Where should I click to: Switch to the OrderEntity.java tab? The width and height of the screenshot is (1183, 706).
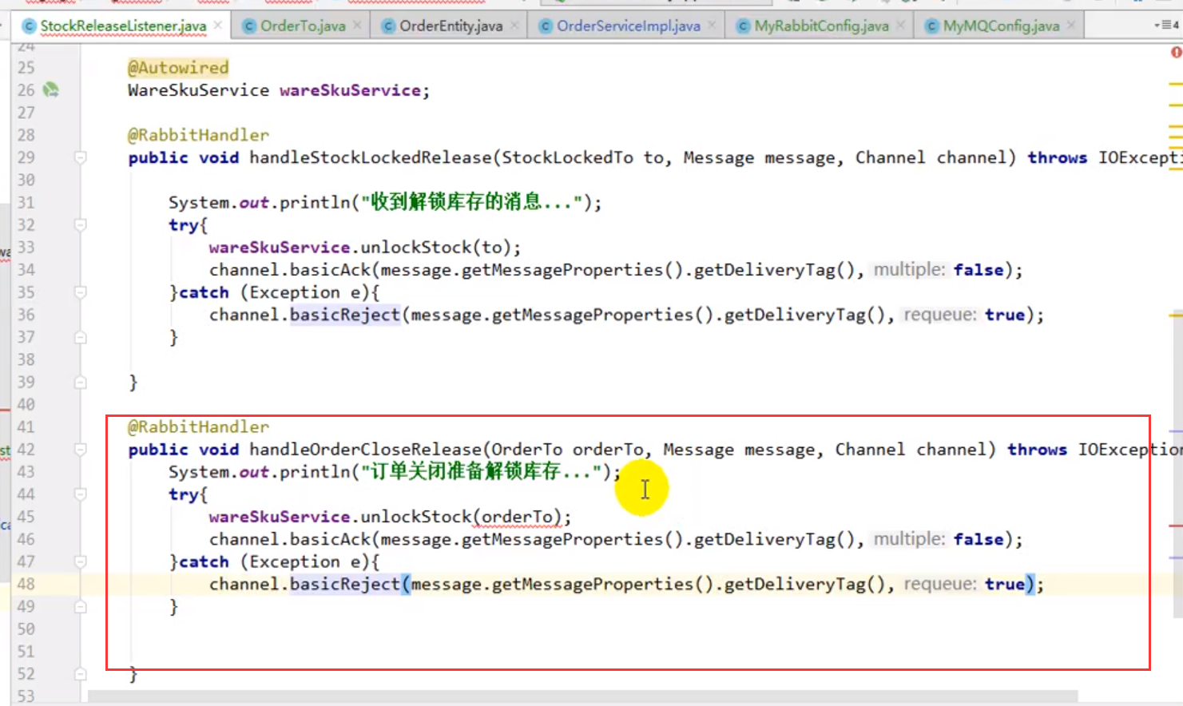451,26
